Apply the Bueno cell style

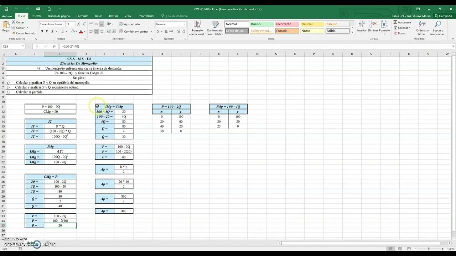[261, 24]
